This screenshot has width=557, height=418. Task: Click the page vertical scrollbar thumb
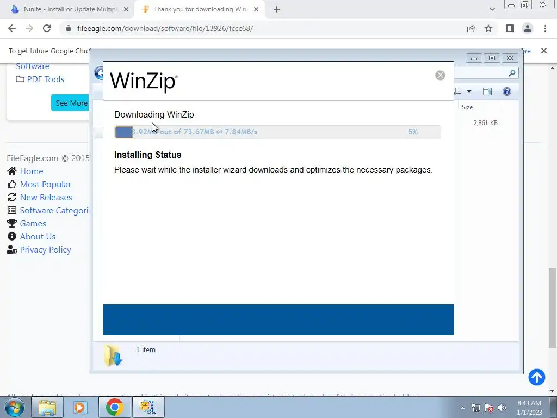(x=552, y=308)
